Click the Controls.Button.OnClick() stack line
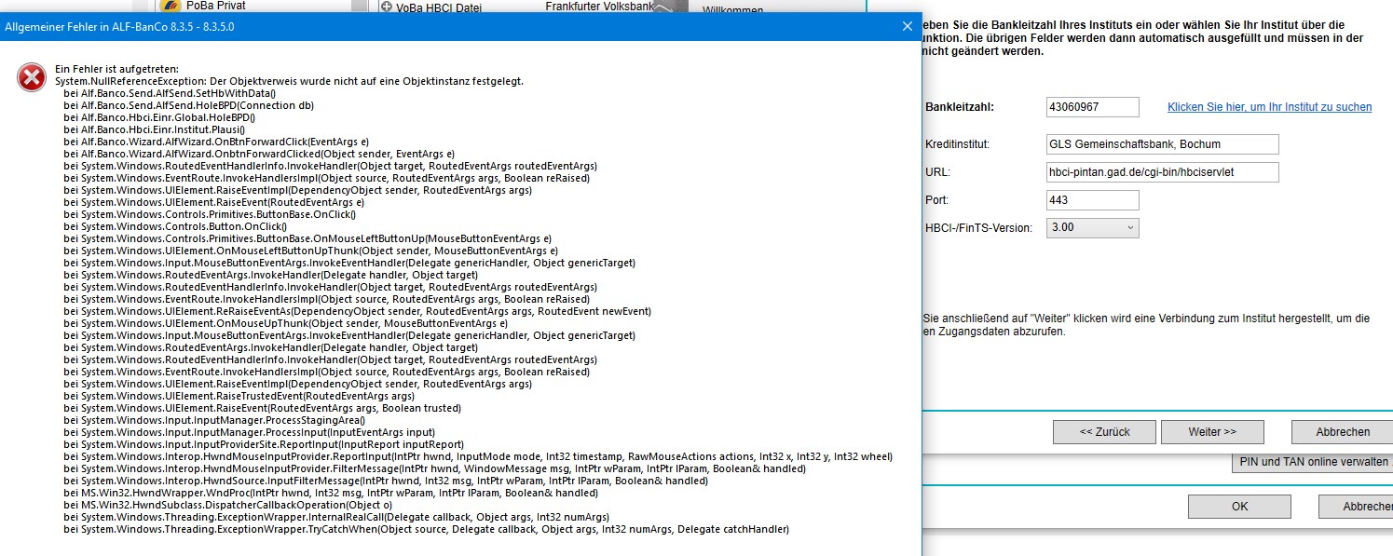The image size is (1393, 556). coord(175,227)
